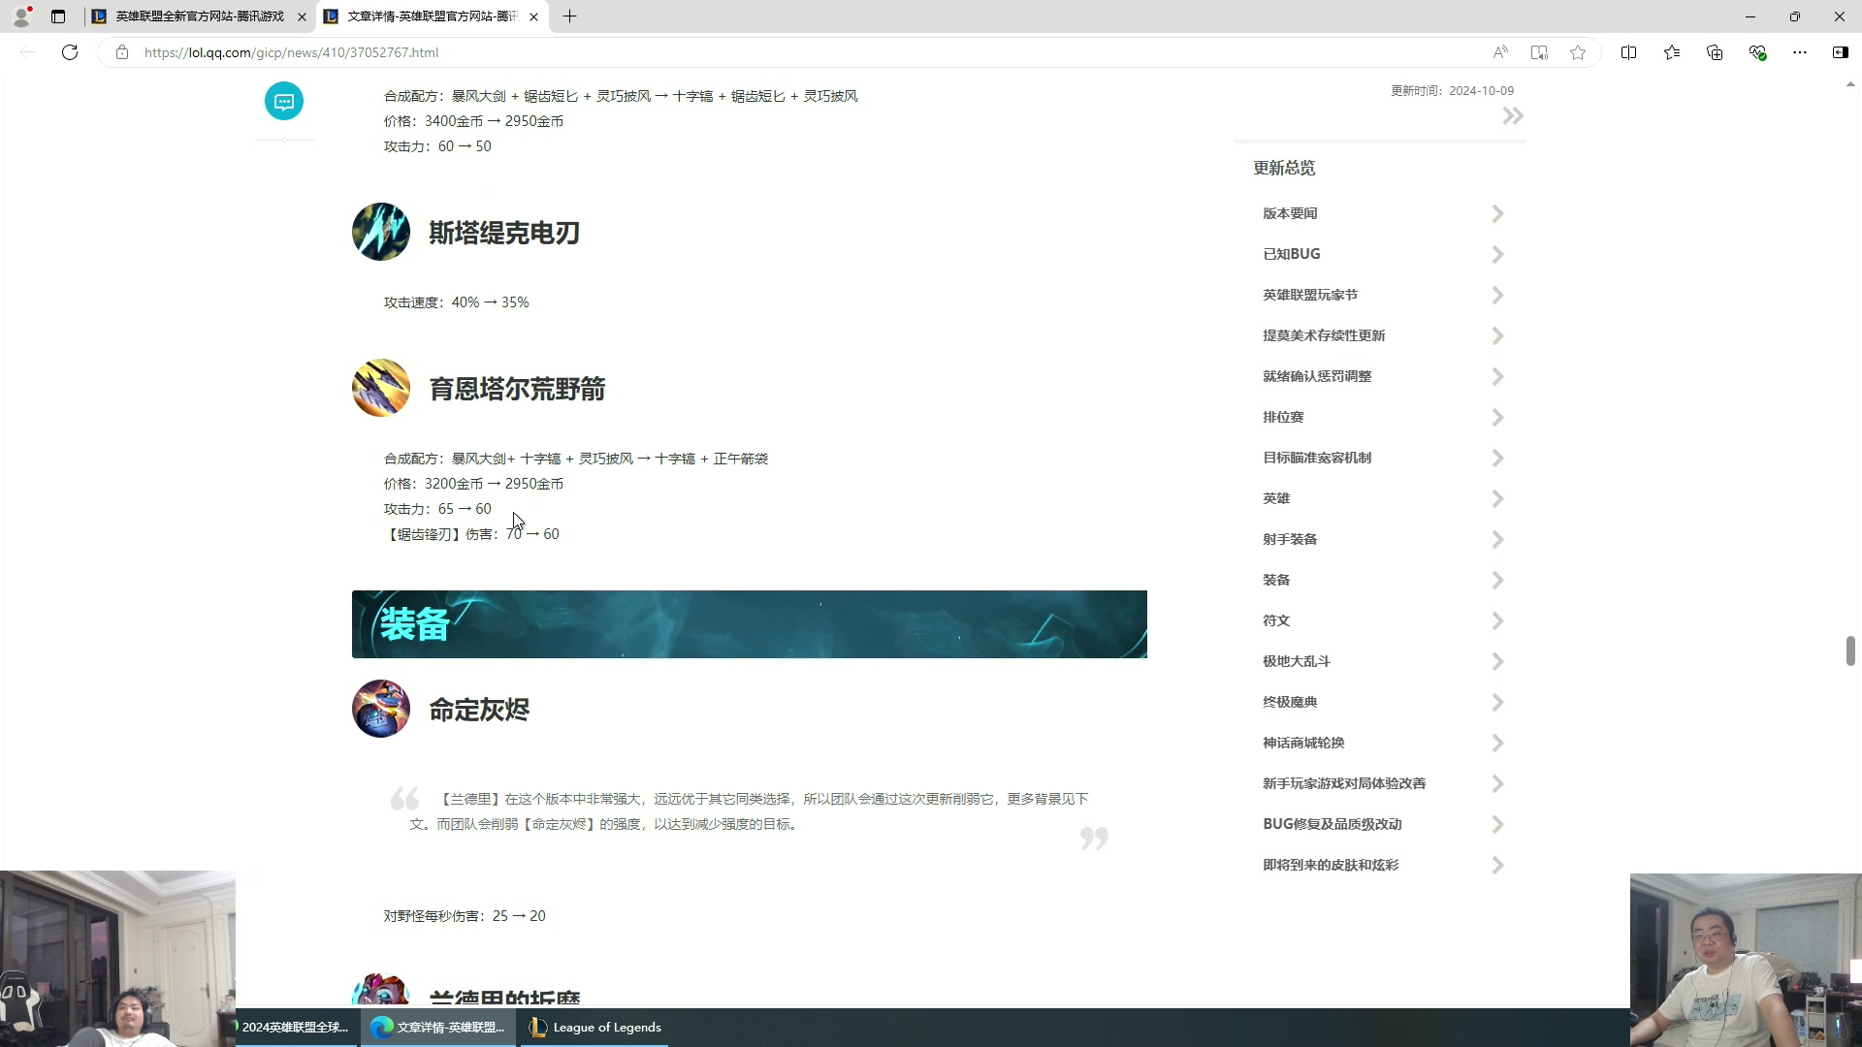1862x1047 pixels.
Task: Collapse sidebar with double chevron icon
Action: tap(1512, 116)
